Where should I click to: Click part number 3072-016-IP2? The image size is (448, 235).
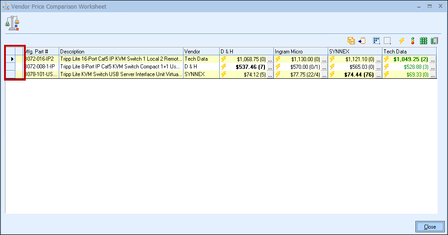(40, 59)
